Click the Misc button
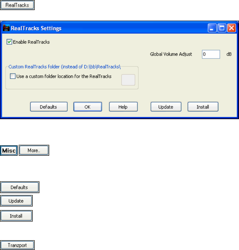 coord(9,150)
